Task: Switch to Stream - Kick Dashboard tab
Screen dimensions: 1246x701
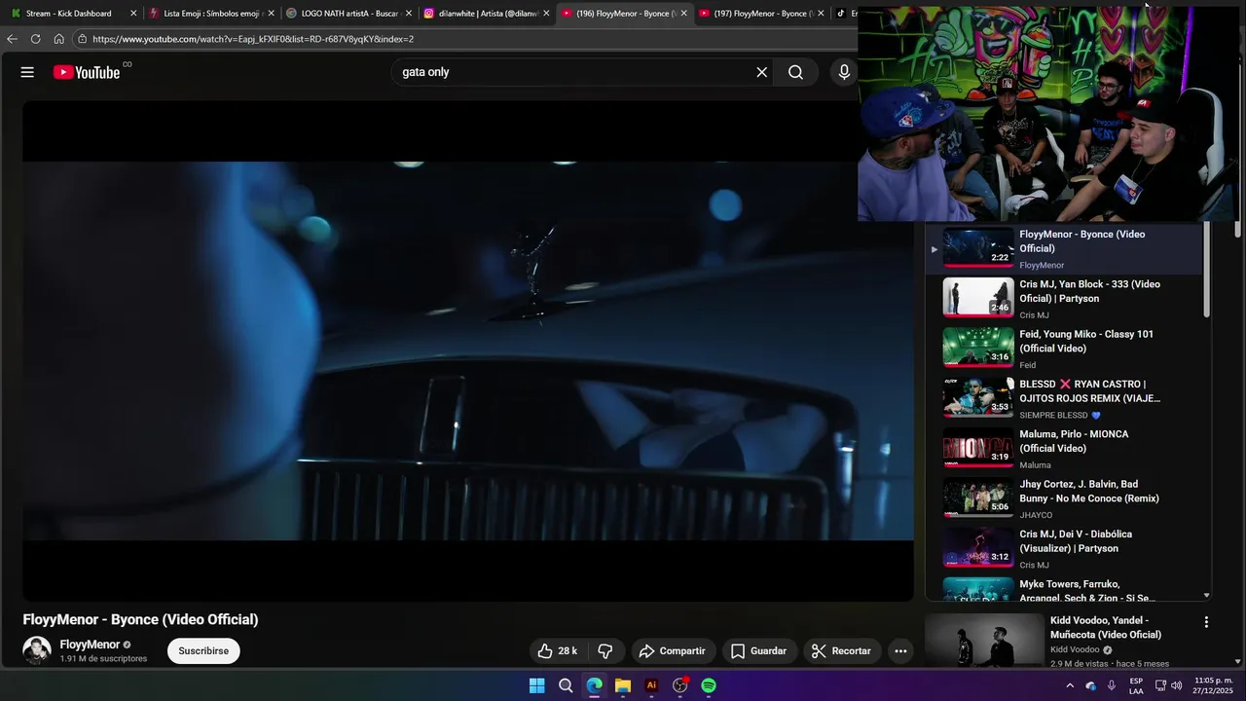Action: pyautogui.click(x=68, y=14)
